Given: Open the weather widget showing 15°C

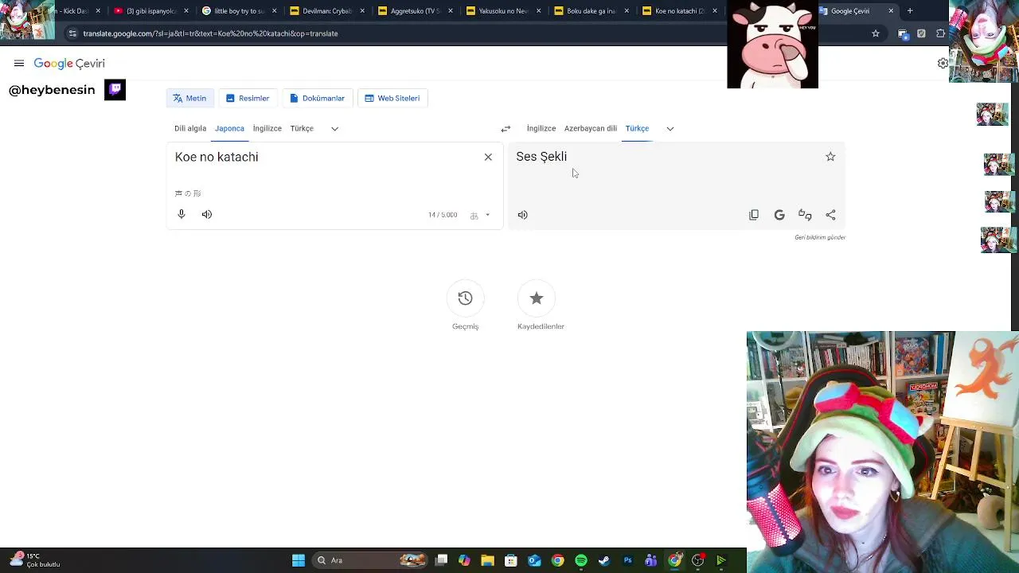Looking at the screenshot, I should [x=35, y=560].
